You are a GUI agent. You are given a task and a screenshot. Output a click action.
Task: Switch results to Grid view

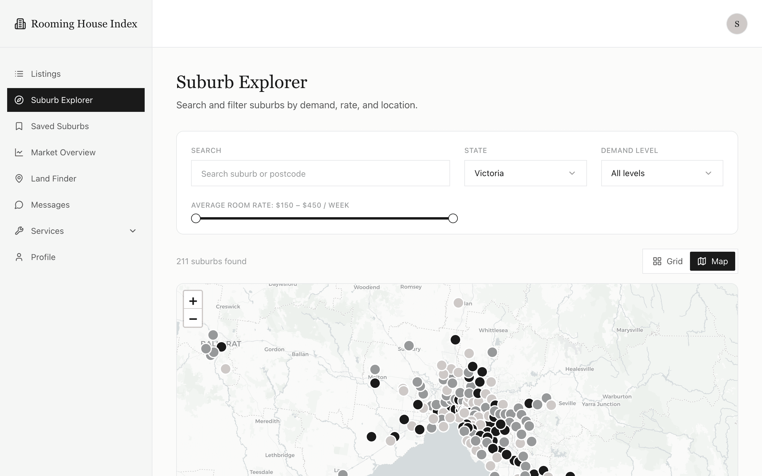pyautogui.click(x=668, y=261)
